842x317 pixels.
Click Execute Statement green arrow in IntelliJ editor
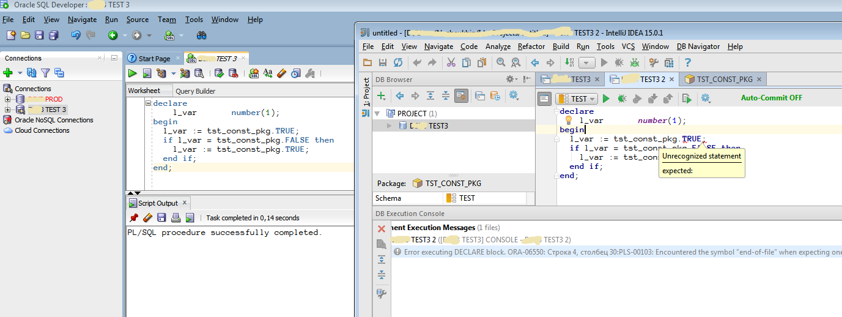tap(607, 98)
